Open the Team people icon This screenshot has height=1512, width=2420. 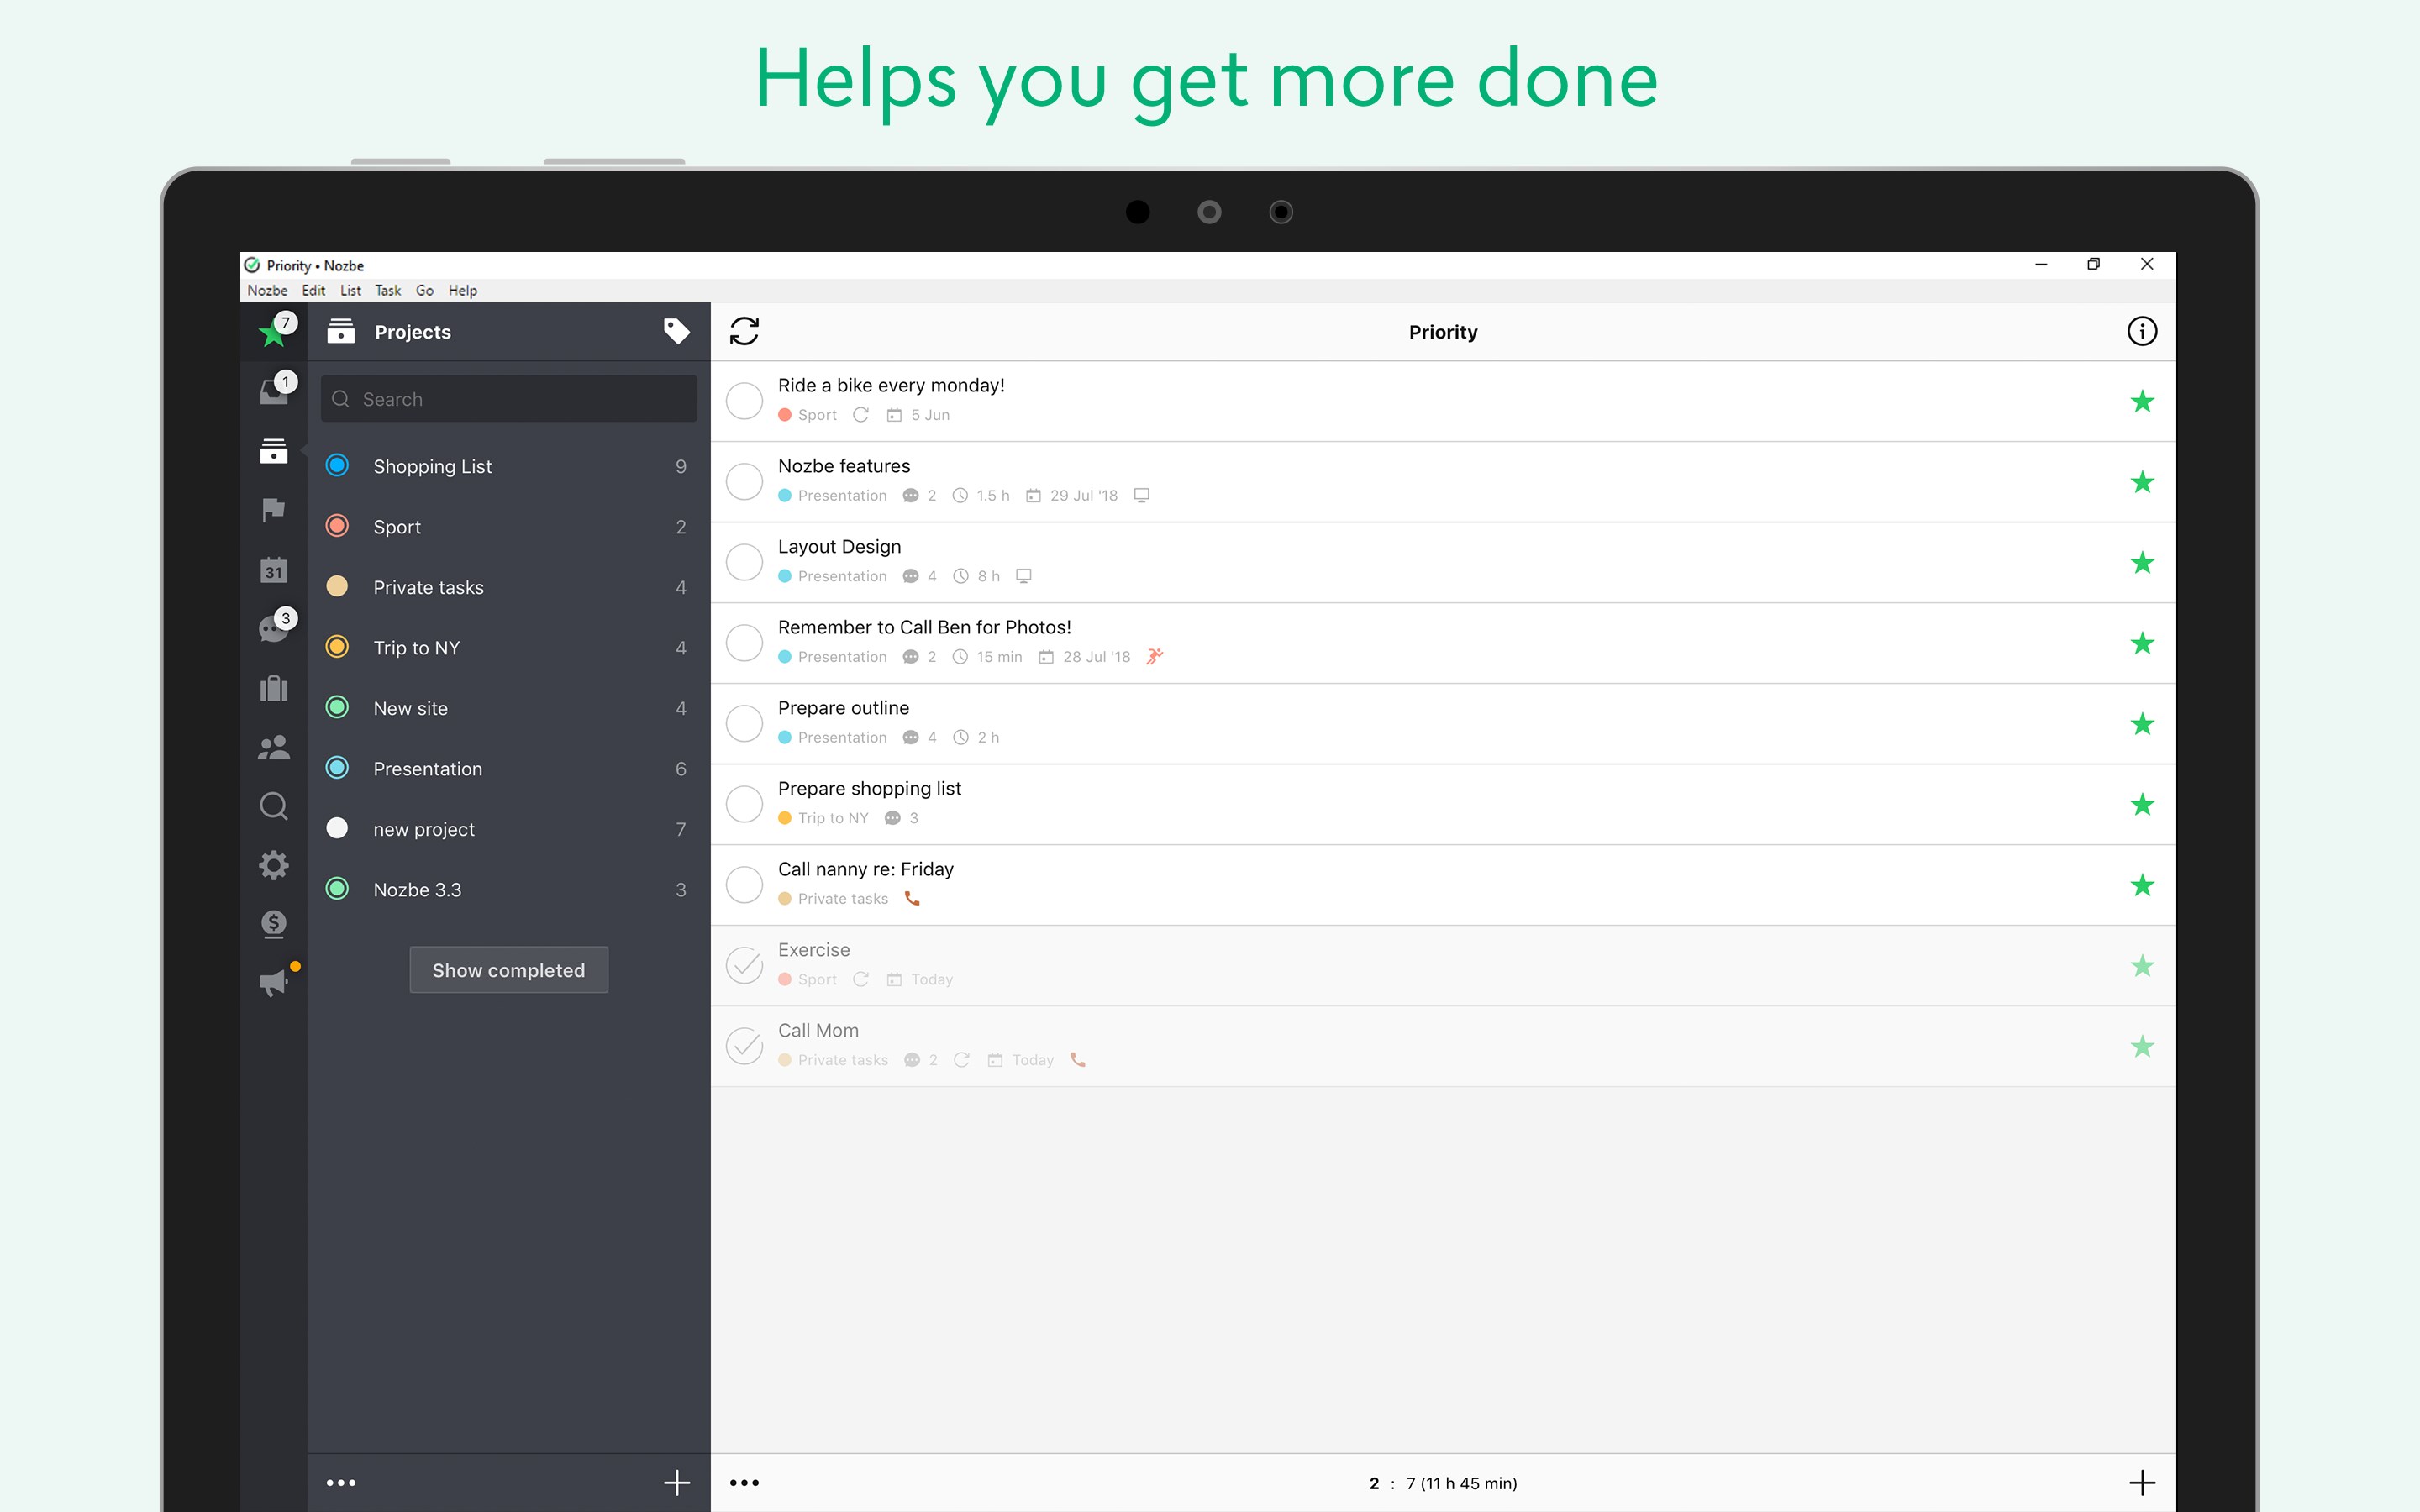pos(273,747)
